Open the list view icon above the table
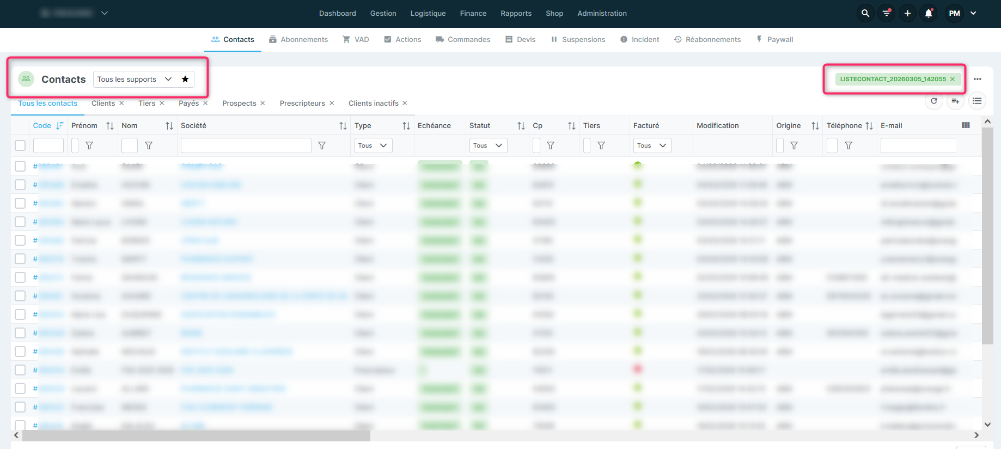 coord(977,101)
